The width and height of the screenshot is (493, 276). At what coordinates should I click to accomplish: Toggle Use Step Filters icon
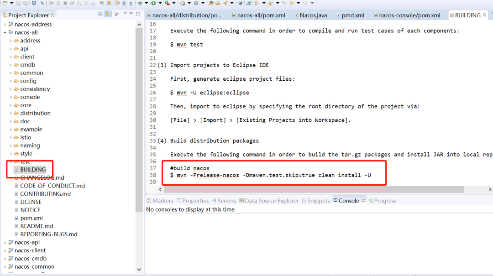(x=109, y=3)
